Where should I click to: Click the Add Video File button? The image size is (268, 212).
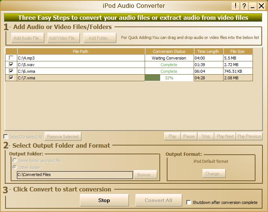(x=64, y=38)
